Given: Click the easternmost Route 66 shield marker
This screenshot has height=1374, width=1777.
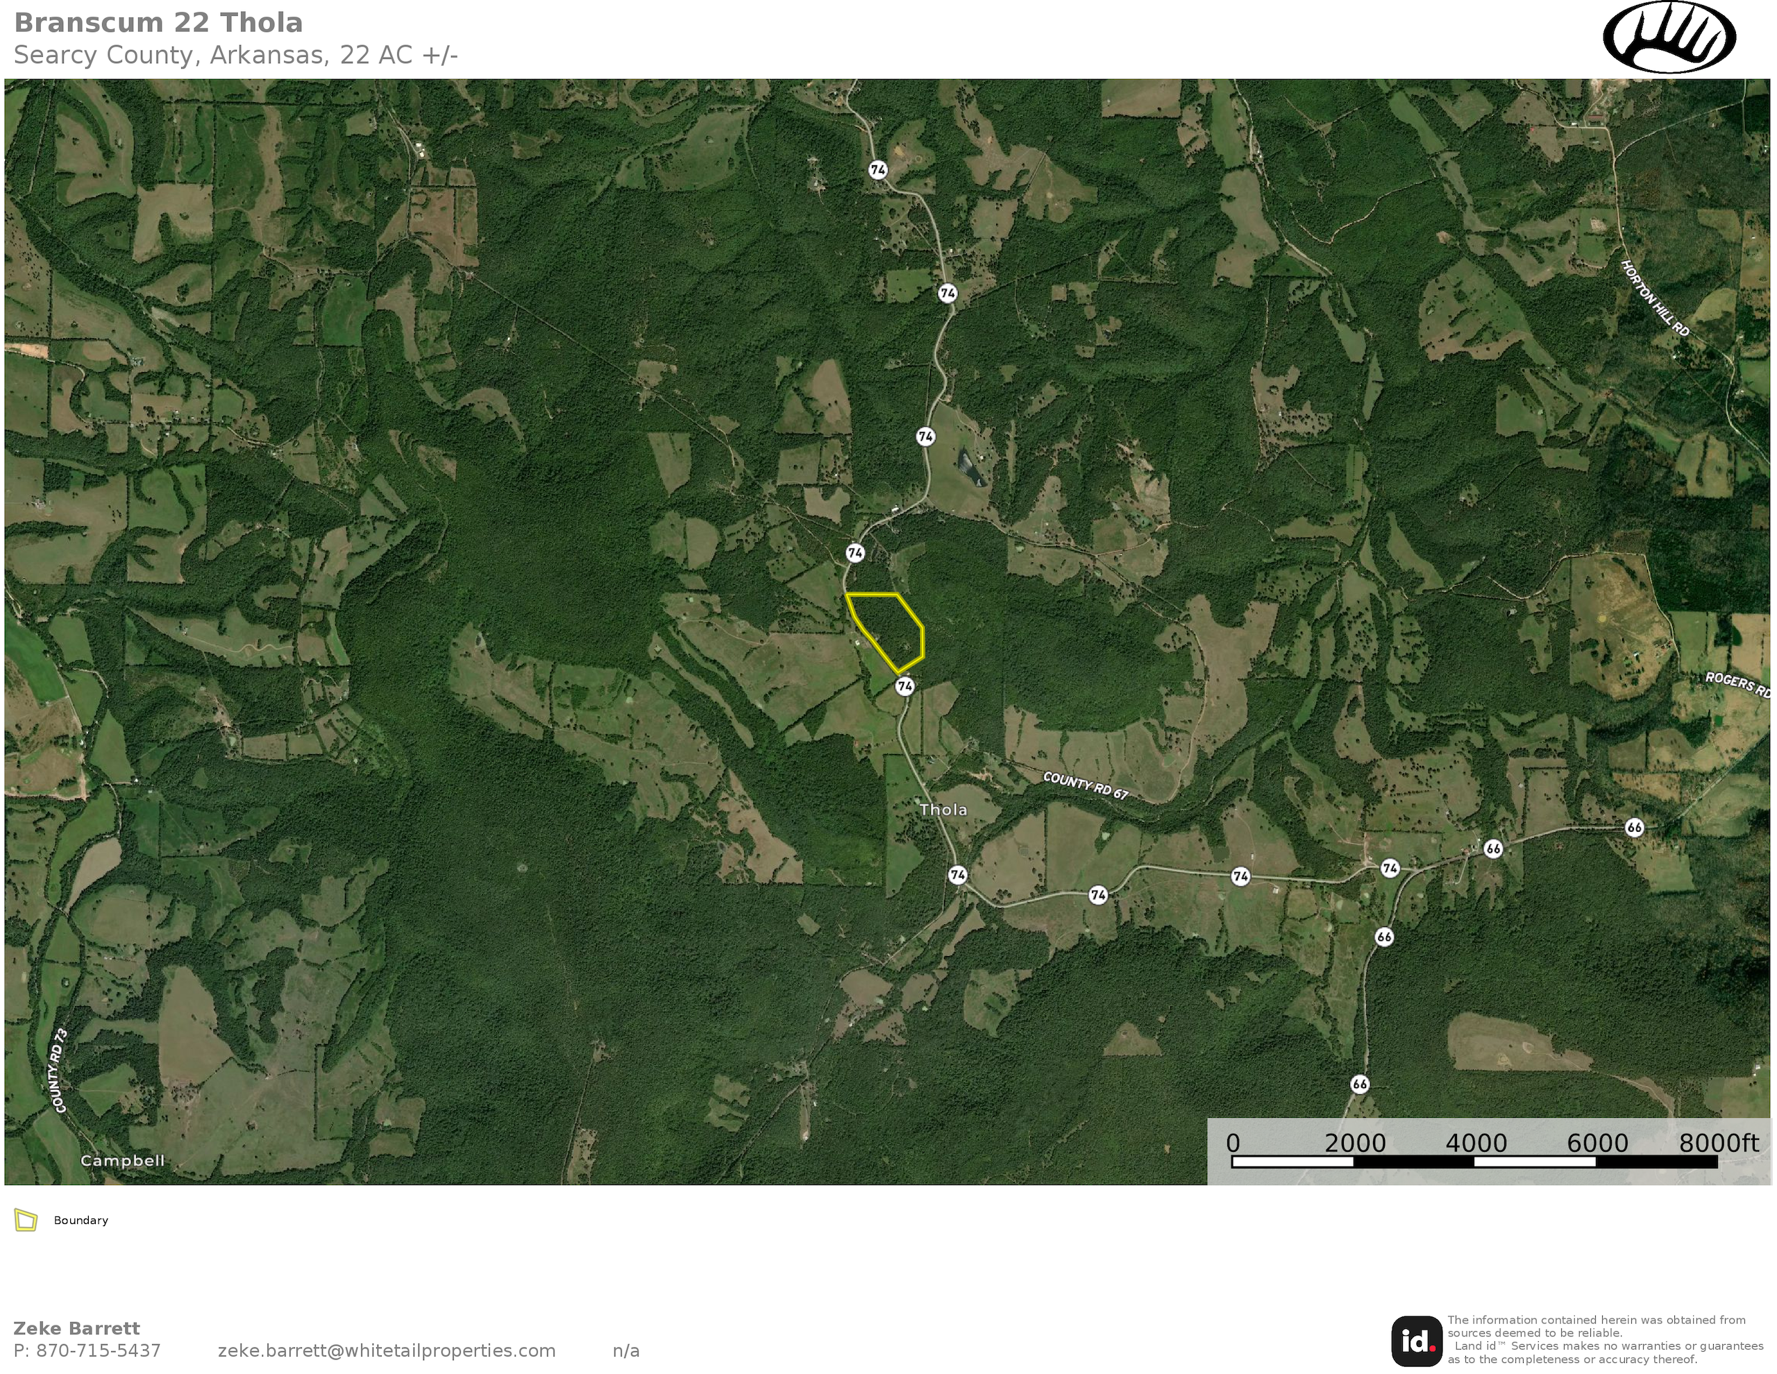Looking at the screenshot, I should [1635, 828].
